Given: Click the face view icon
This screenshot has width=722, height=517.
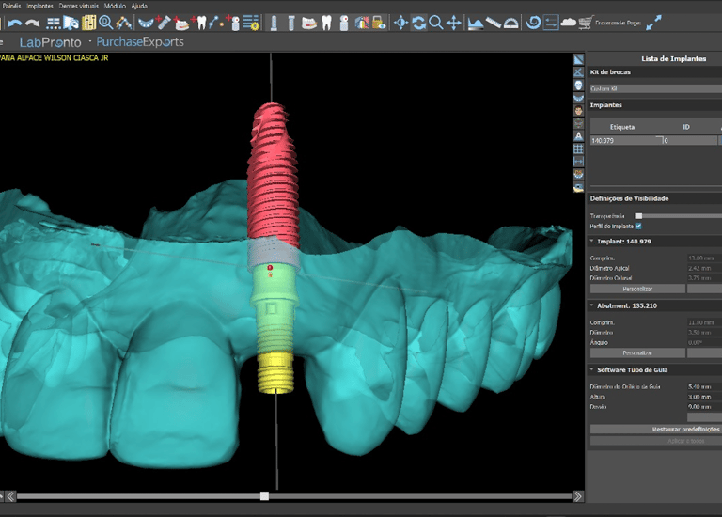Looking at the screenshot, I should point(578,110).
